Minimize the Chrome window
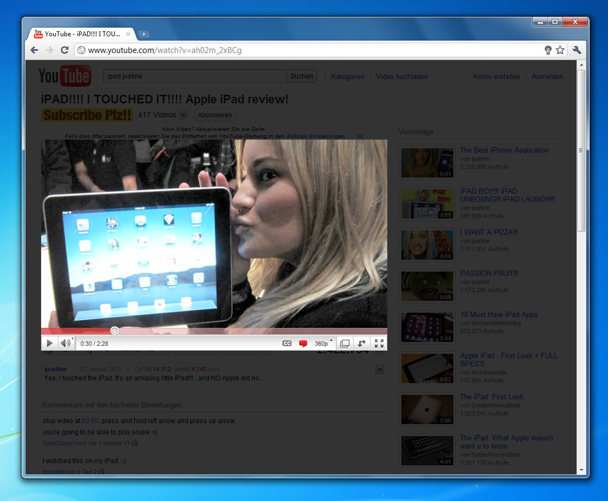608x501 pixels. 540,22
